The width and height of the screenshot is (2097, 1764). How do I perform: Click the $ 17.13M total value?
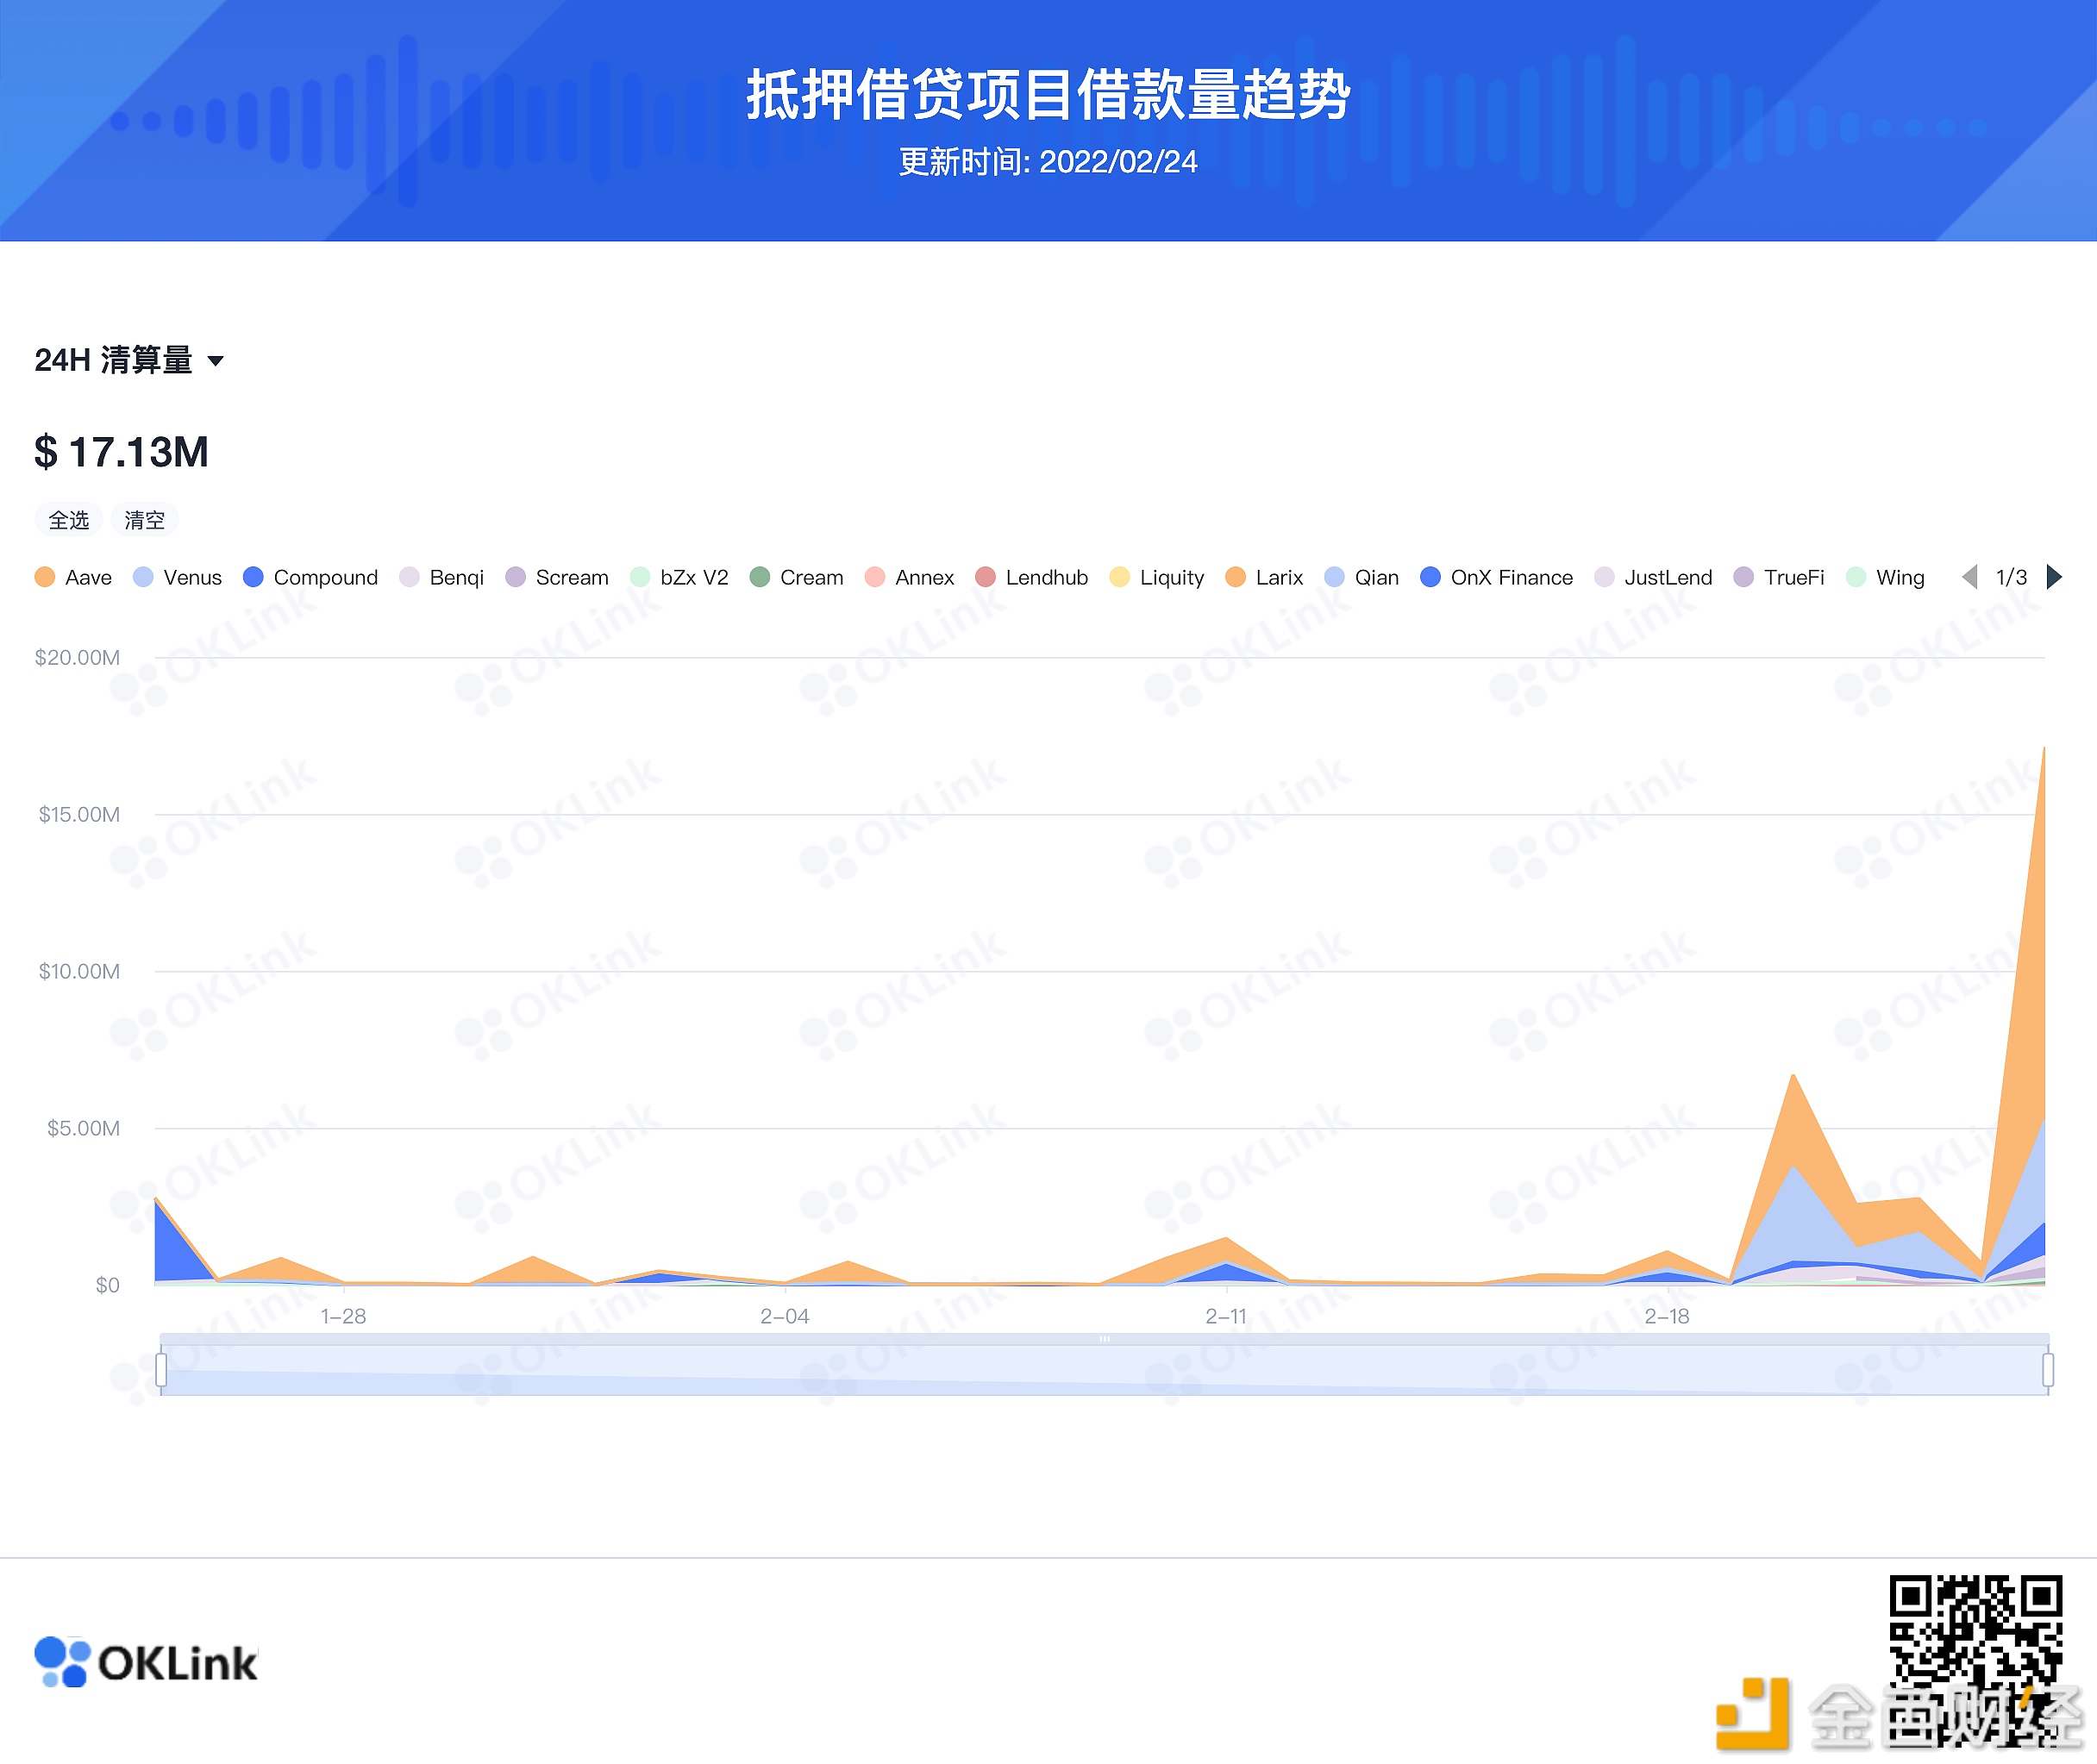click(x=121, y=452)
